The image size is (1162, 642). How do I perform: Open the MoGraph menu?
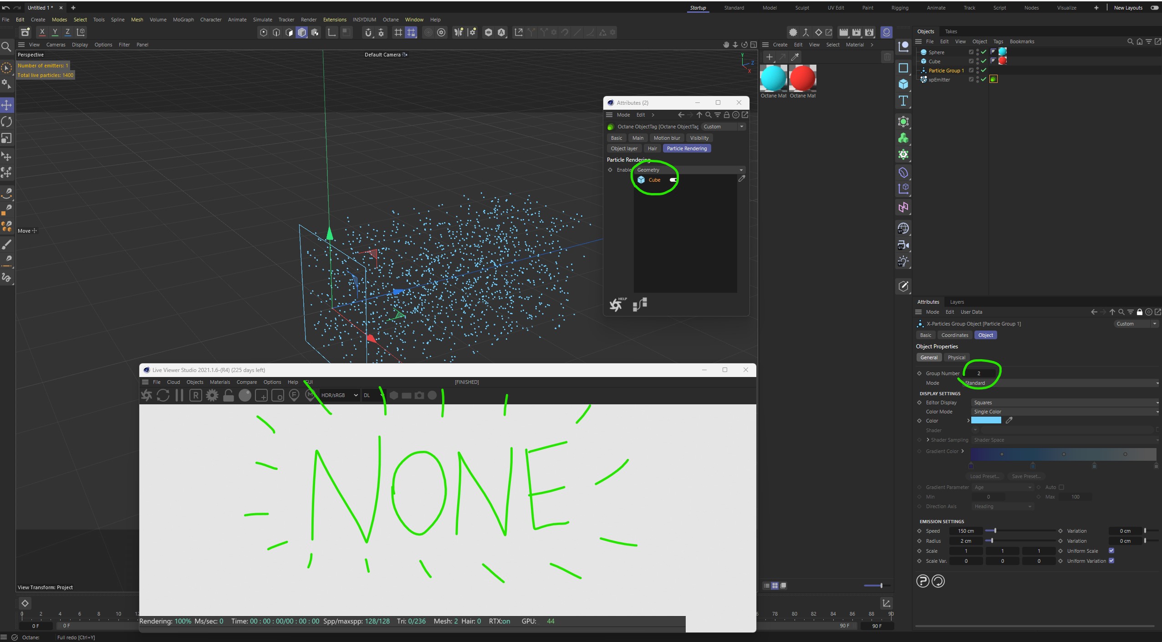click(183, 20)
